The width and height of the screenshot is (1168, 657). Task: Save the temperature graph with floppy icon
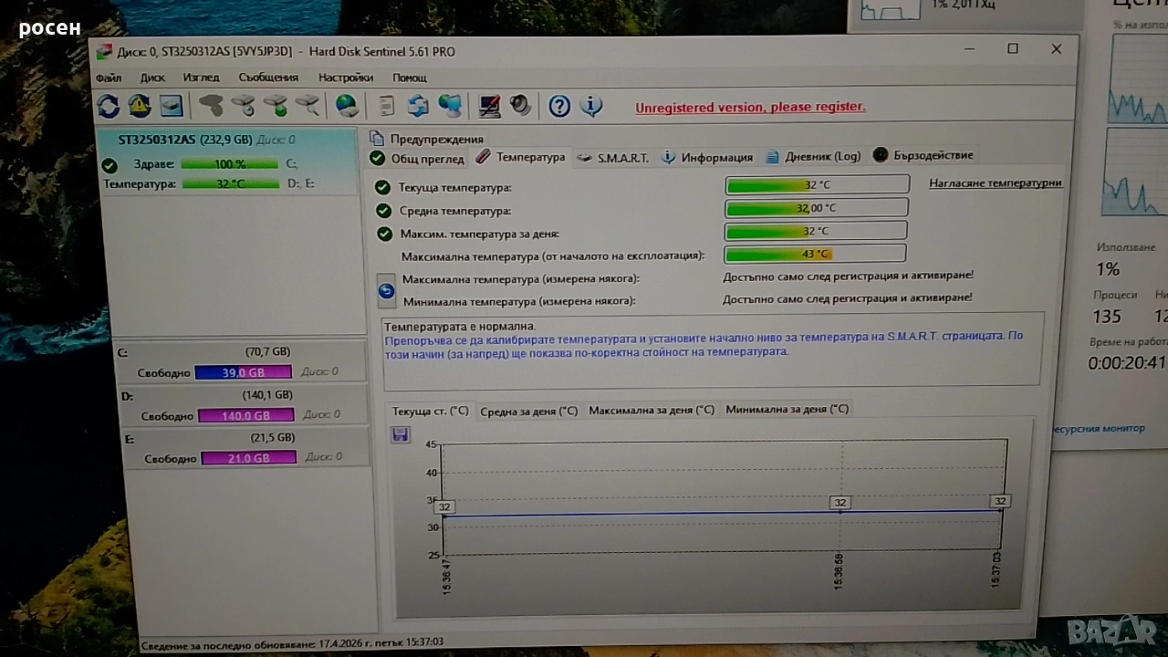click(x=400, y=434)
